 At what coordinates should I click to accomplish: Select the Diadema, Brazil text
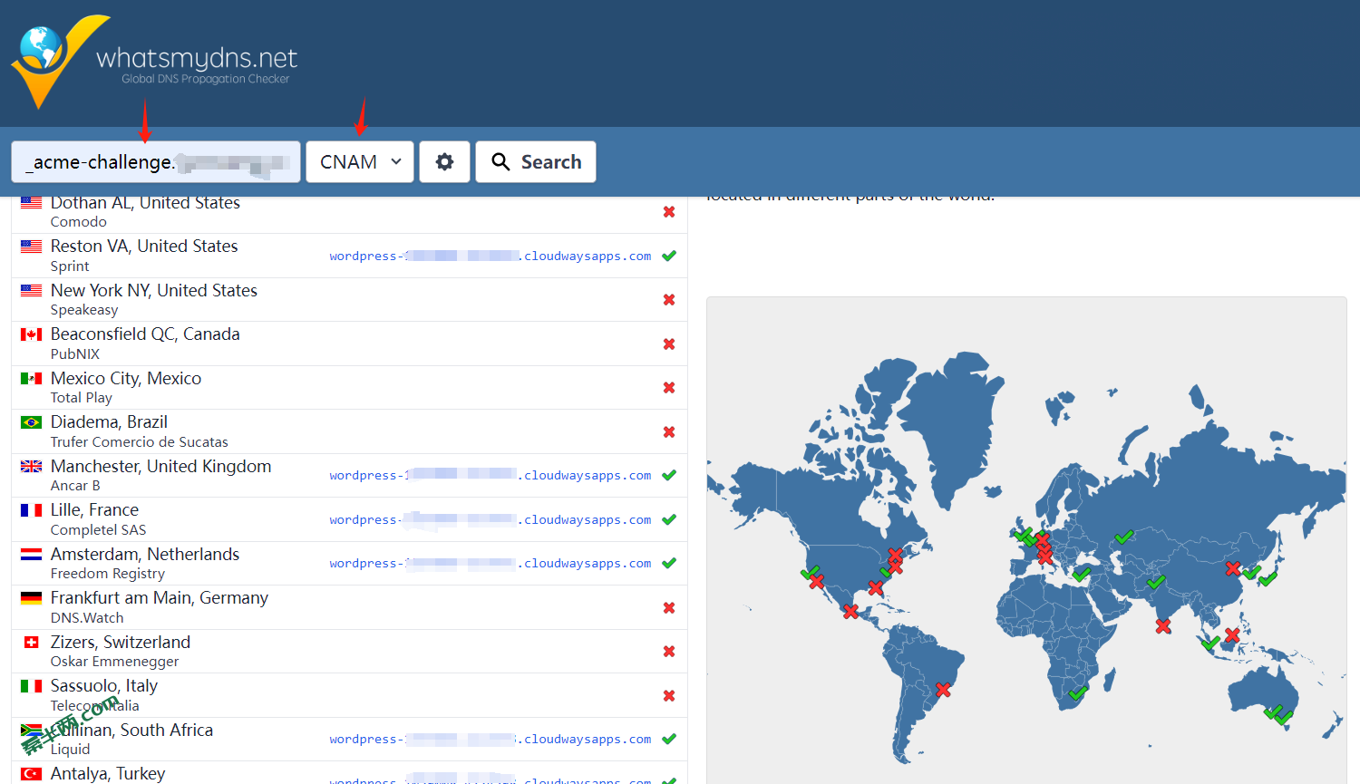point(109,421)
